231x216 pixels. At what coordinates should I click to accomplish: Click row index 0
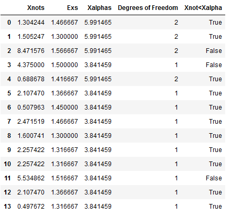[9, 23]
